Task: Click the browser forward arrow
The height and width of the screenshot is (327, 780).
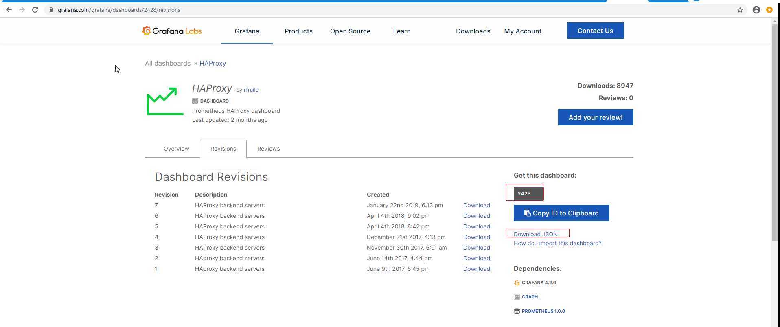Action: pyautogui.click(x=22, y=10)
